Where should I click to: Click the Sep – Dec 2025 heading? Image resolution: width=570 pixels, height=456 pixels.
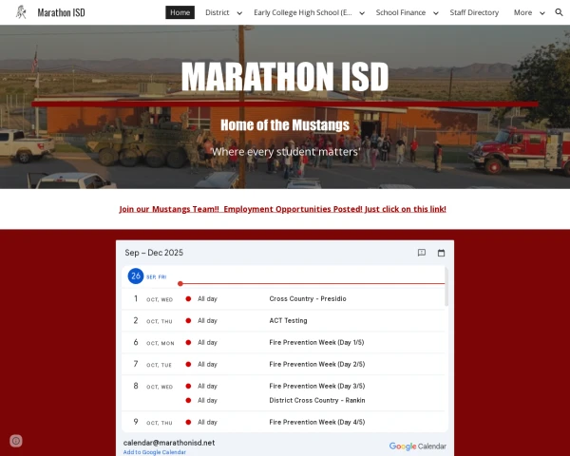coord(154,253)
